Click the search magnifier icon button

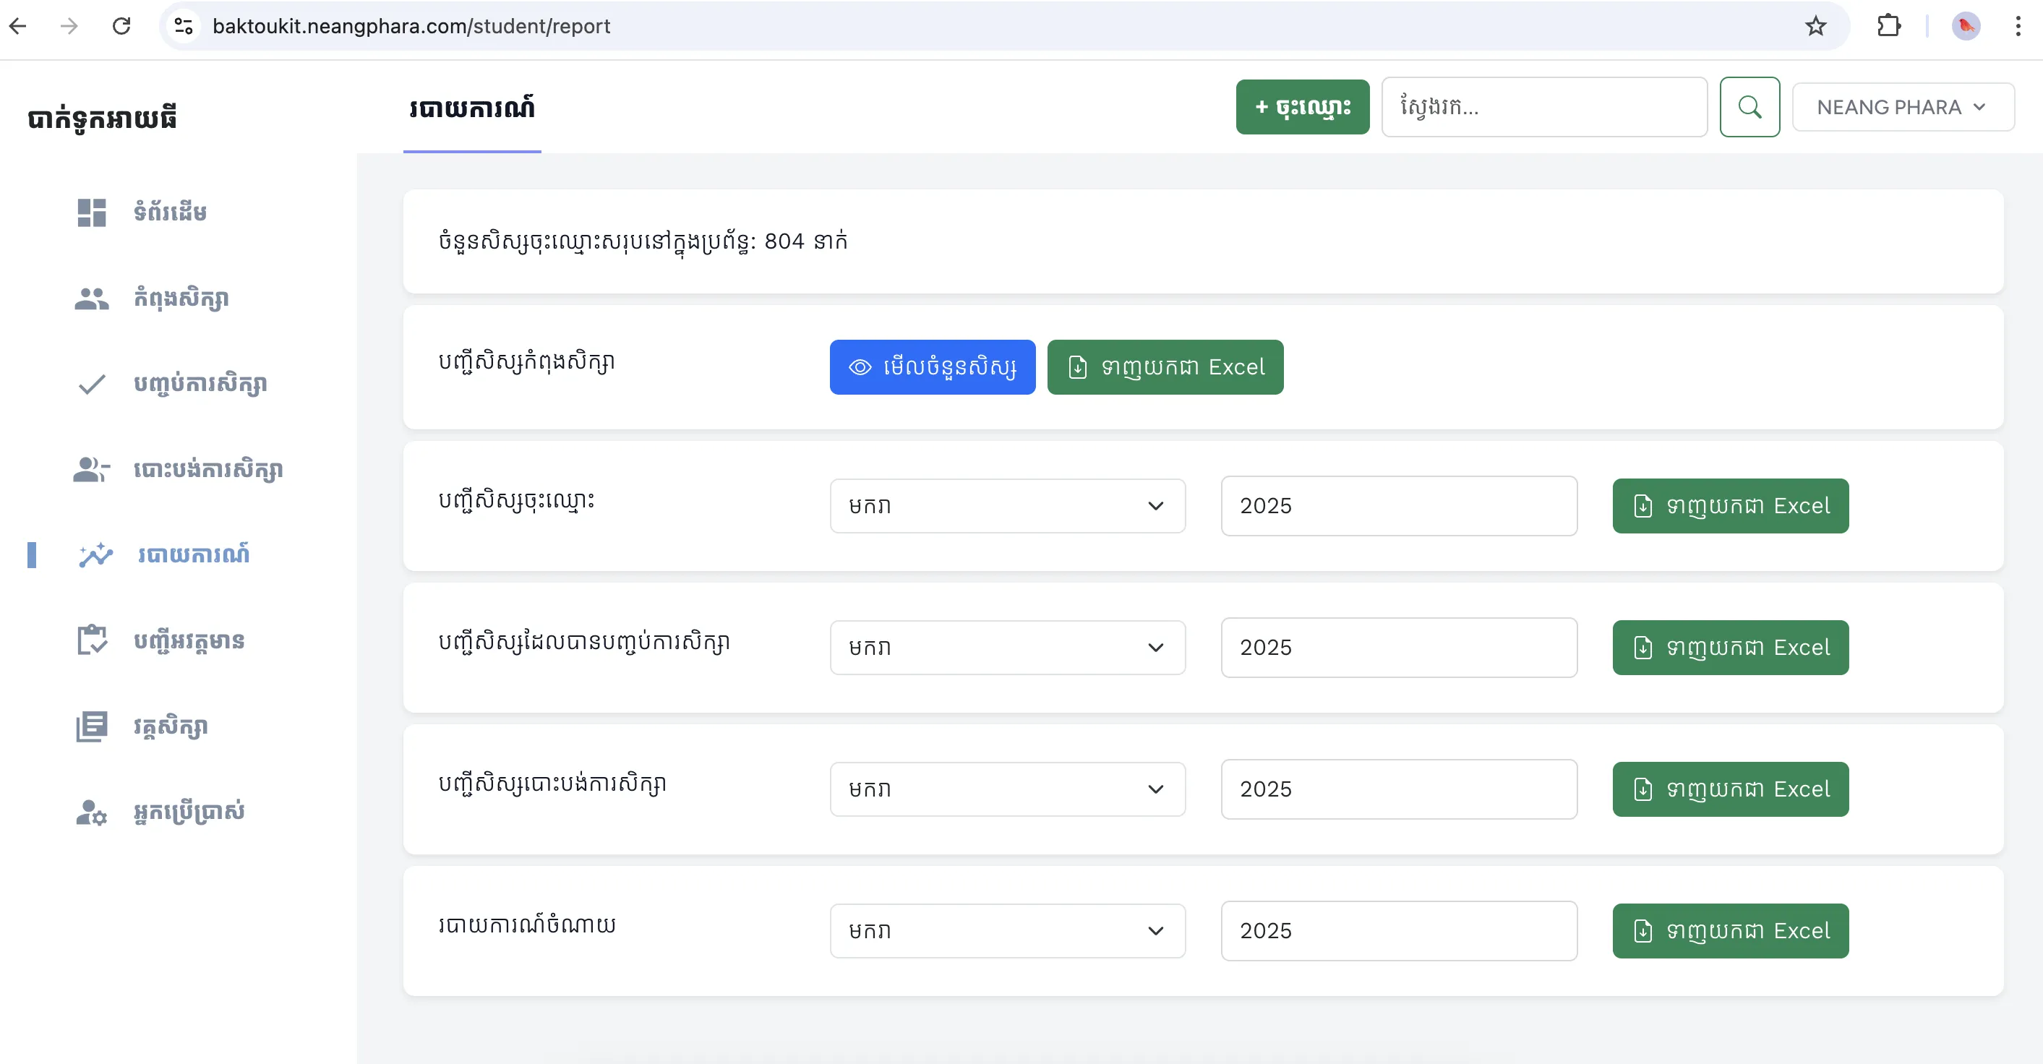coord(1749,107)
